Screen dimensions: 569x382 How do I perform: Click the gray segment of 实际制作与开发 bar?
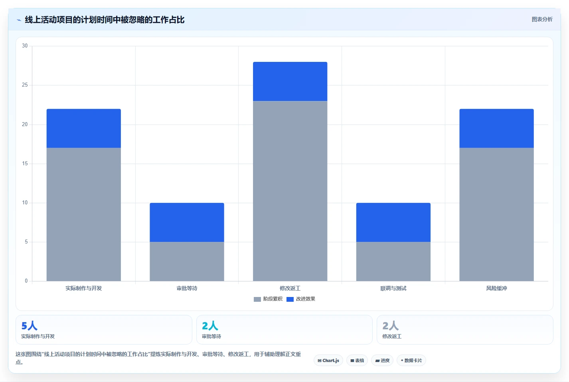pos(84,214)
